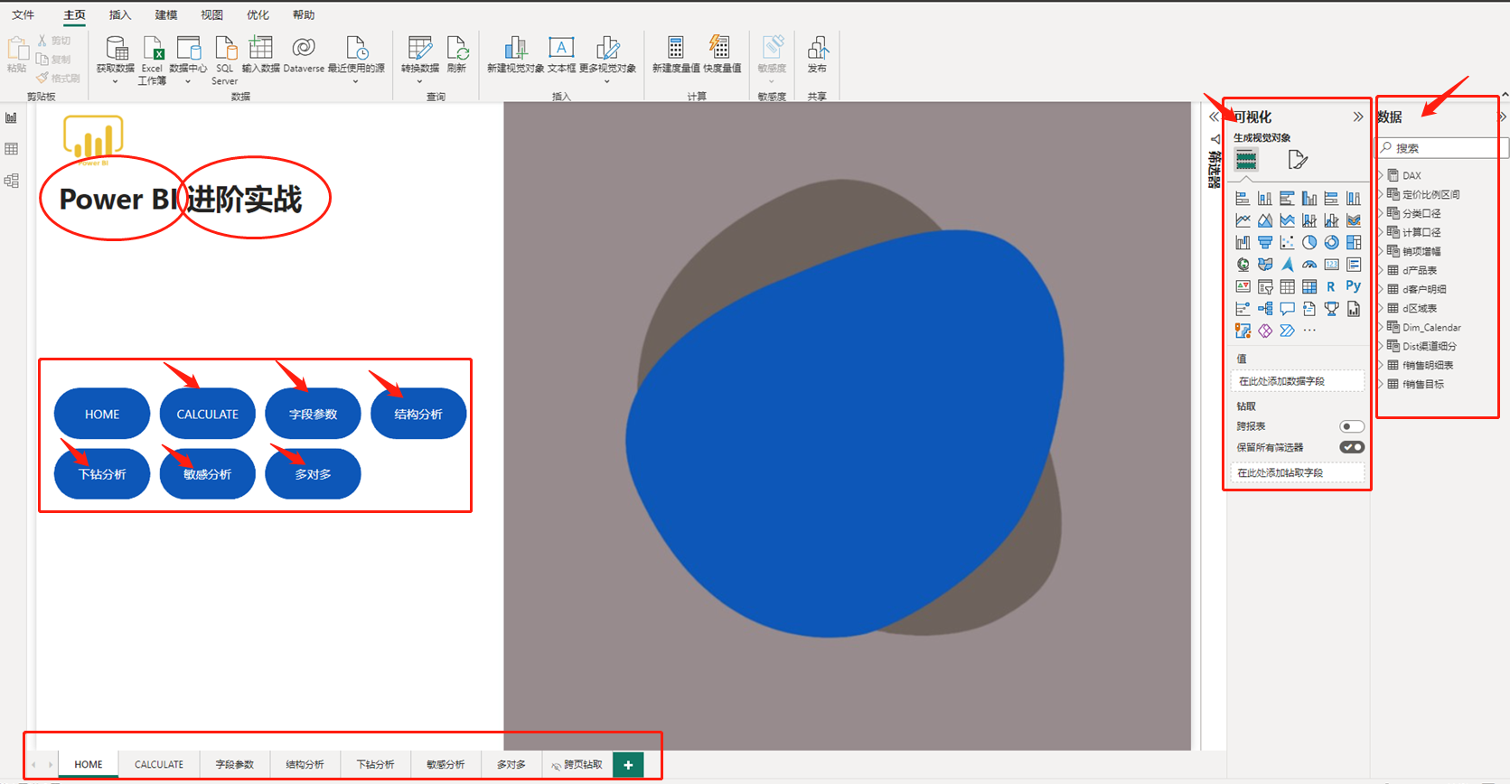
Task: Open the format visual pen-page tab
Action: (x=1298, y=160)
